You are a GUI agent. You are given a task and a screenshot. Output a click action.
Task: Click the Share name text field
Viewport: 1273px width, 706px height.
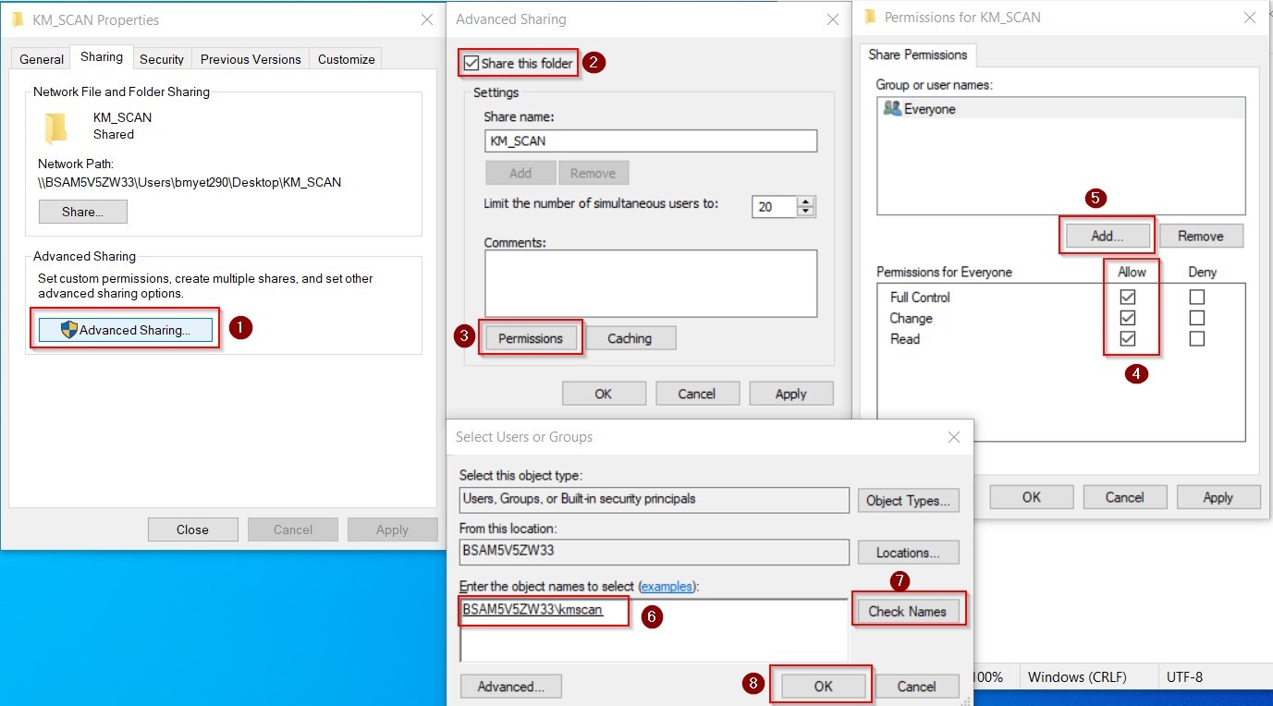[650, 141]
